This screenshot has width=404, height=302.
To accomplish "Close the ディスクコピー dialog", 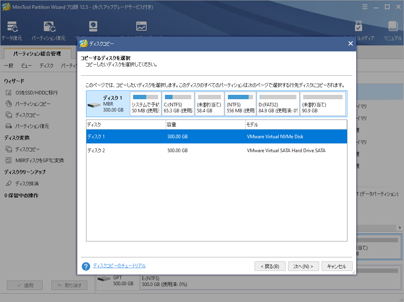I will 350,43.
